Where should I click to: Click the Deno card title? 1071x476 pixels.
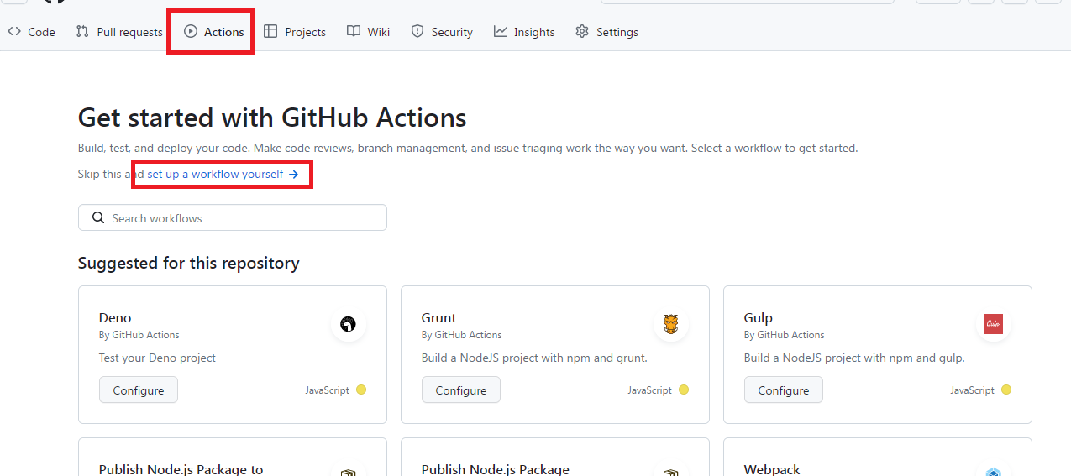[115, 318]
